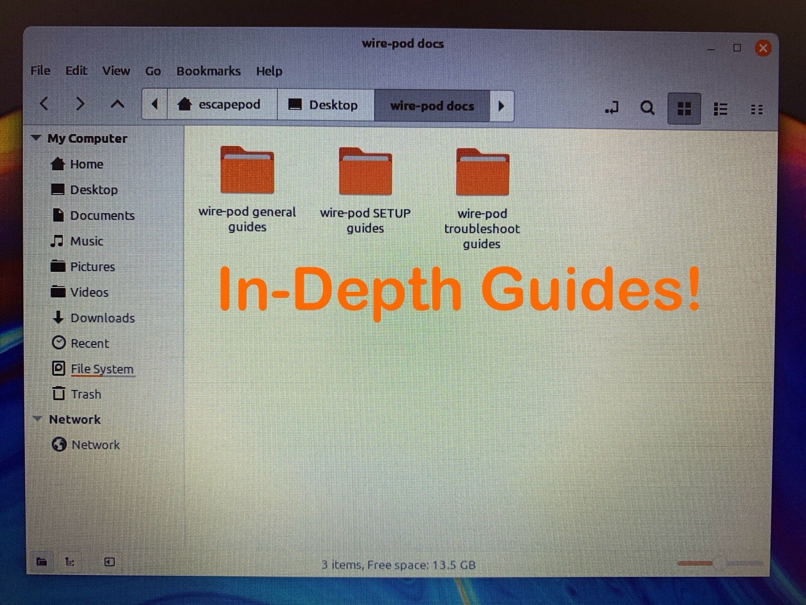The image size is (806, 605).
Task: Collapse the Network section
Action: pos(37,419)
